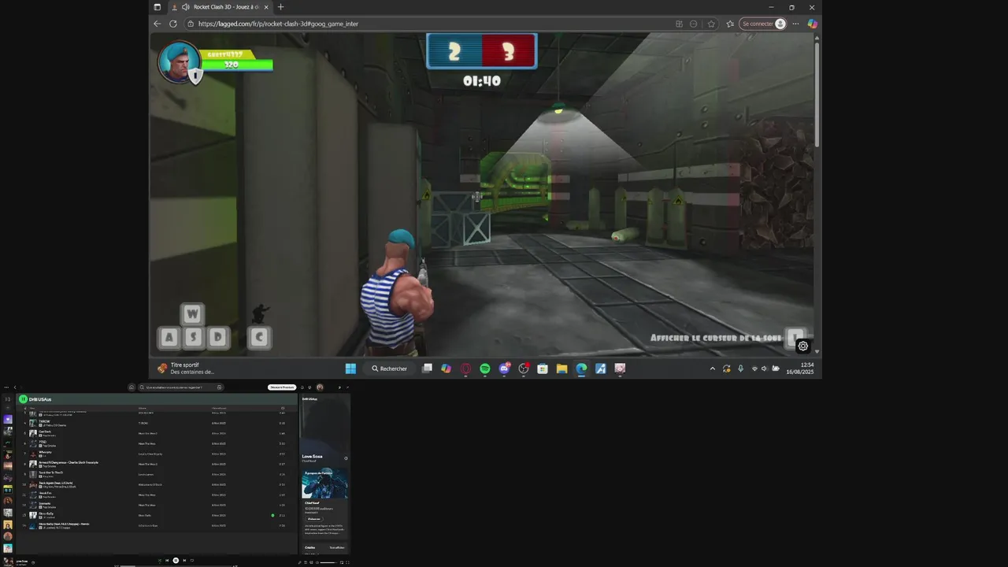Open the Favorites list in Edge
This screenshot has width=1008, height=567.
(730, 24)
